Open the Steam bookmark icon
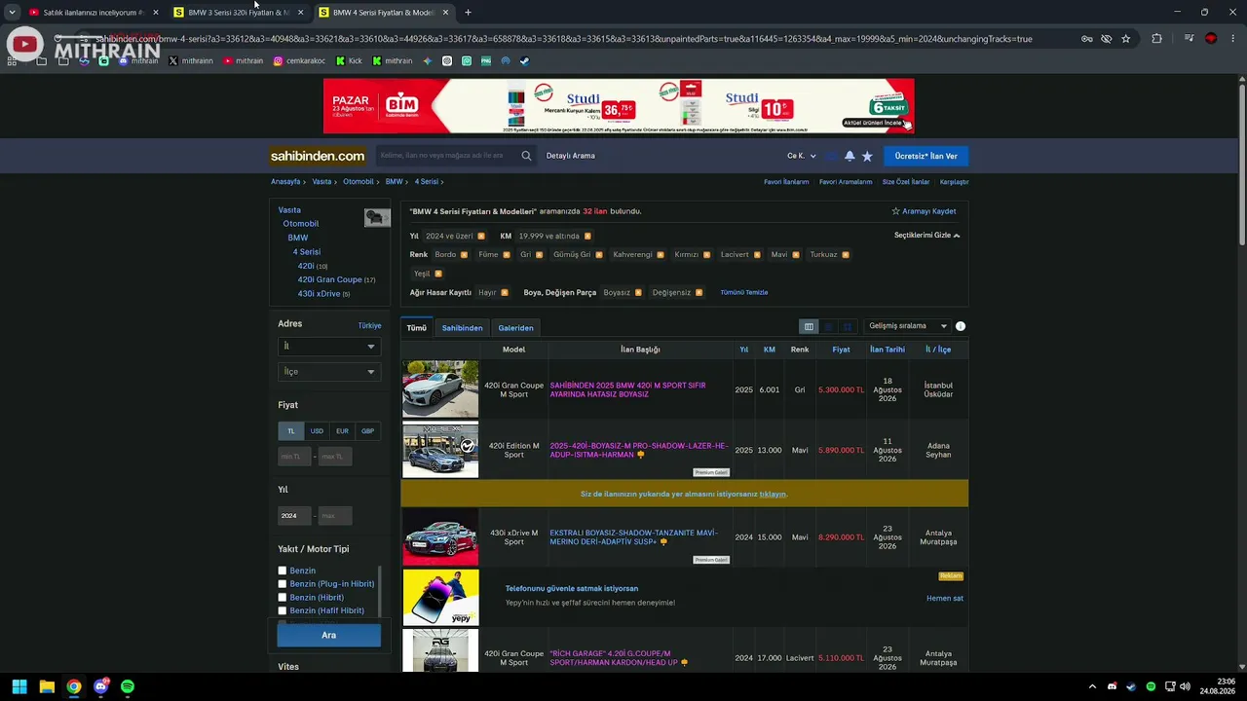 click(524, 60)
